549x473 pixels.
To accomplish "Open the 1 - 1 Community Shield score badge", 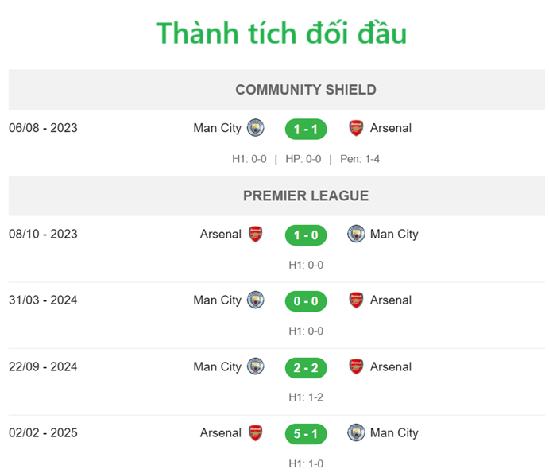I will click(x=306, y=129).
